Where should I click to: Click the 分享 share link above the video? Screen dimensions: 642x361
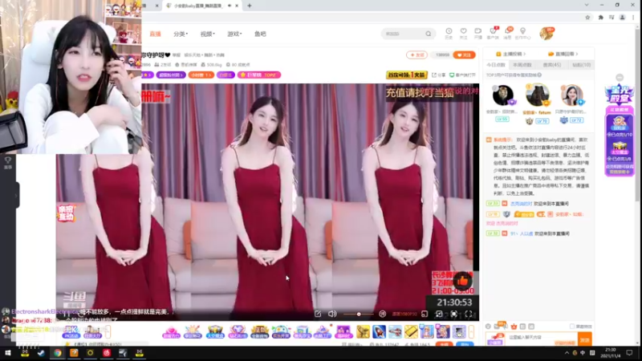(438, 75)
